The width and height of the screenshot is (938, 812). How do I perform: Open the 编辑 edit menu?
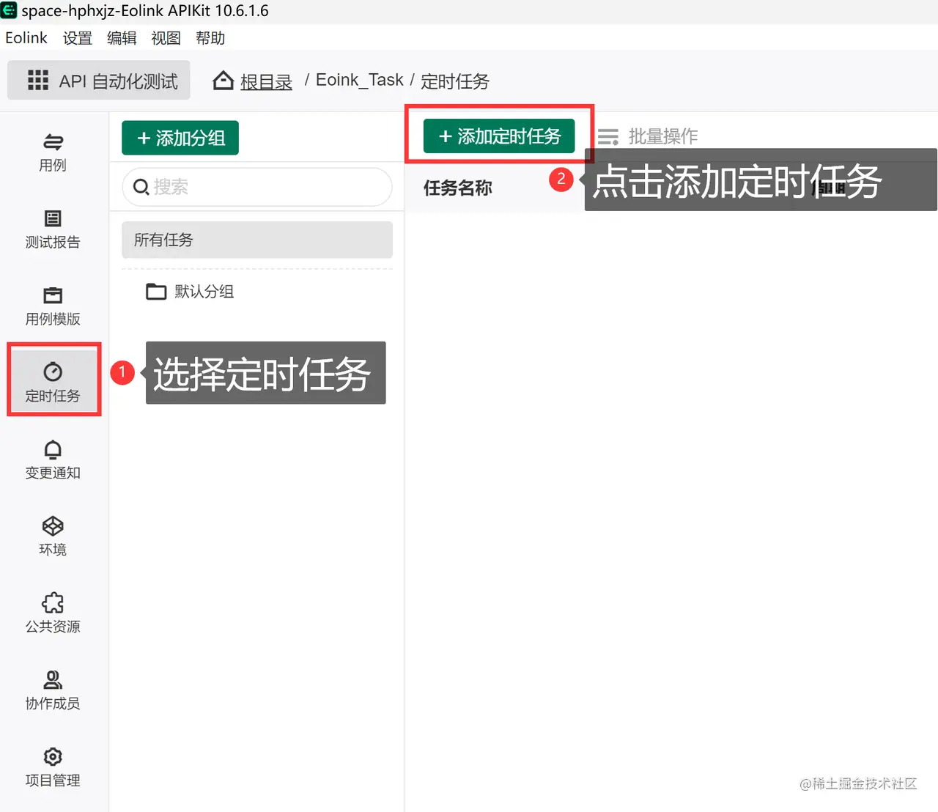[x=122, y=37]
